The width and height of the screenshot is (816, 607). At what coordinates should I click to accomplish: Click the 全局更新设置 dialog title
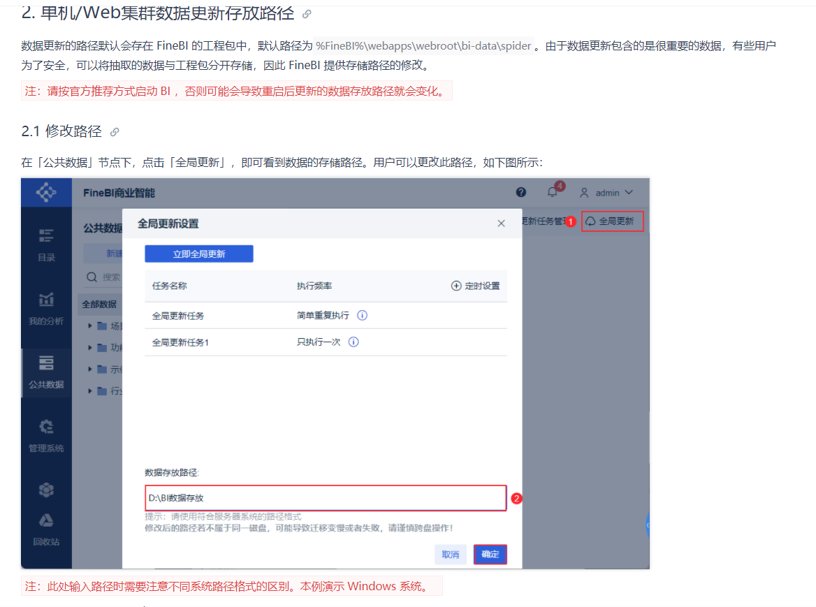pyautogui.click(x=168, y=224)
